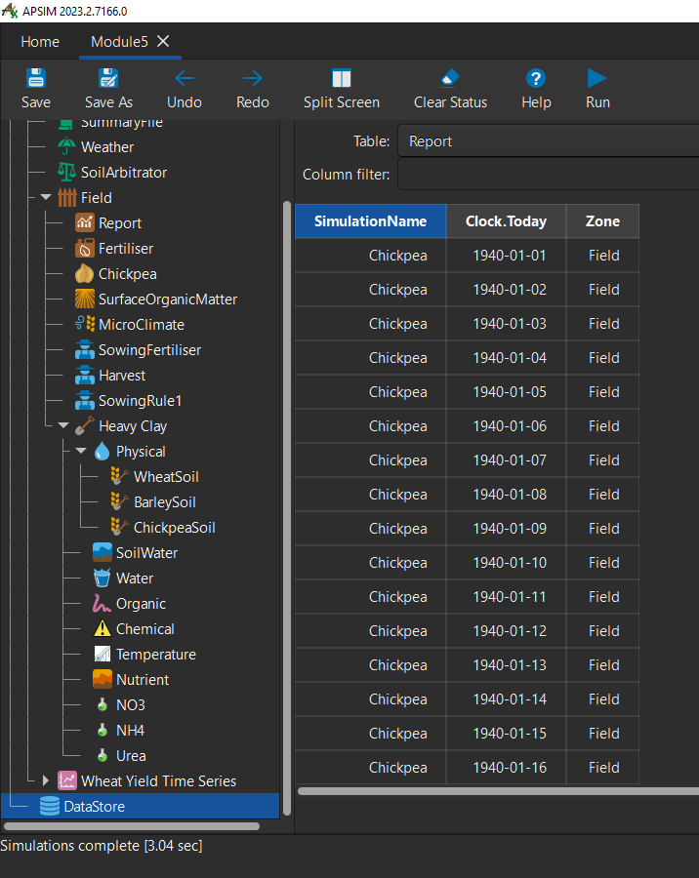Select the NO3 solute node
Image resolution: width=699 pixels, height=878 pixels.
131,705
